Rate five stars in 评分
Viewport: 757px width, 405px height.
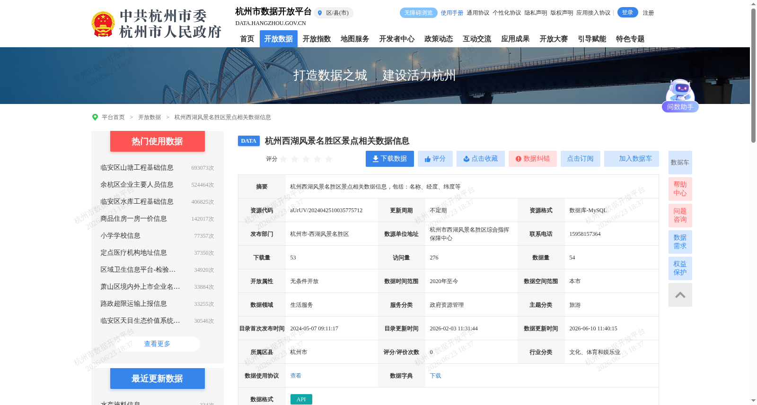coord(329,159)
